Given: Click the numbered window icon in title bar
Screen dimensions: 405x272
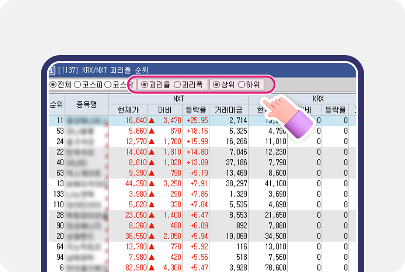Looking at the screenshot, I should (x=52, y=70).
